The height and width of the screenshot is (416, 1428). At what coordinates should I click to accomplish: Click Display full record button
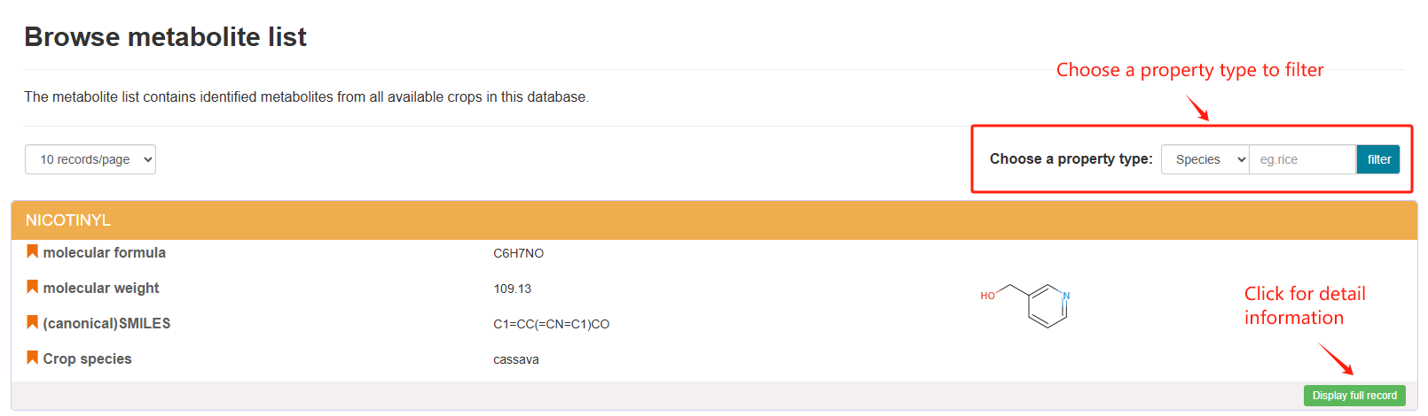(x=1354, y=396)
